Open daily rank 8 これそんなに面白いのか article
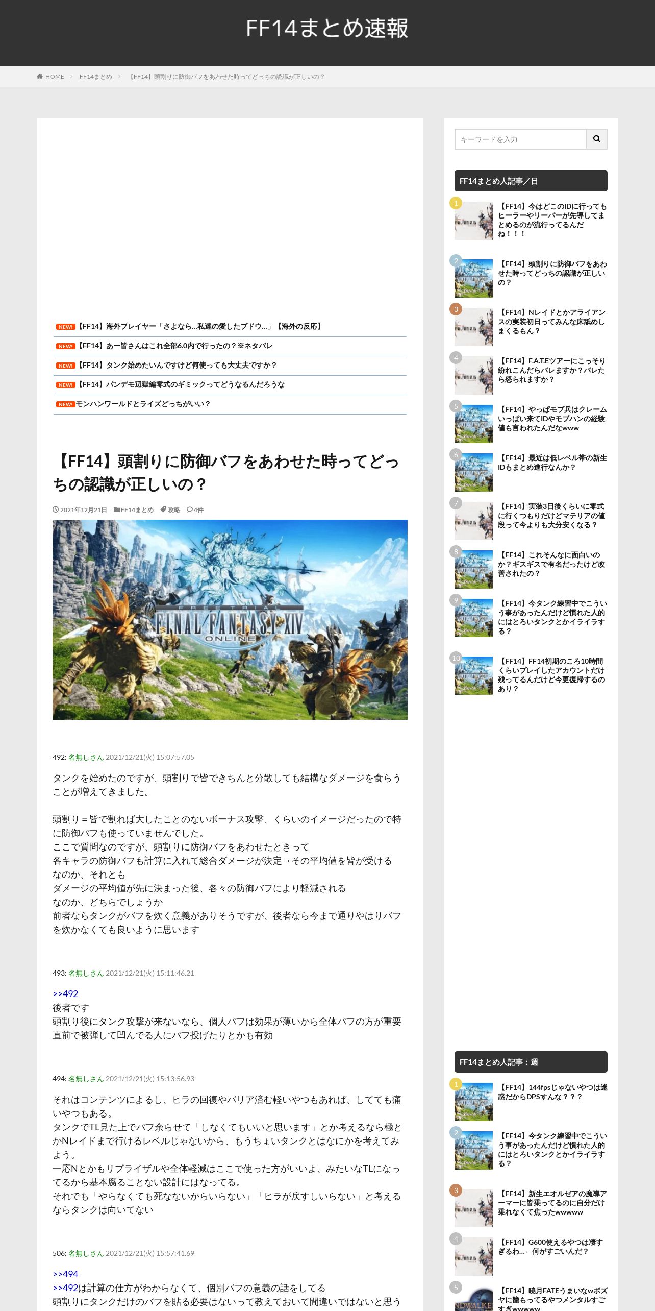The height and width of the screenshot is (1311, 655). tap(552, 564)
